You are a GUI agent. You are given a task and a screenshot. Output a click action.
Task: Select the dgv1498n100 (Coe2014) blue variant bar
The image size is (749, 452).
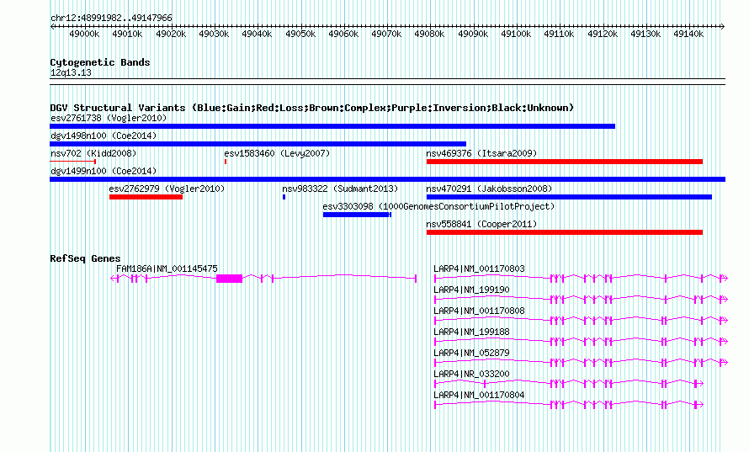click(x=258, y=144)
